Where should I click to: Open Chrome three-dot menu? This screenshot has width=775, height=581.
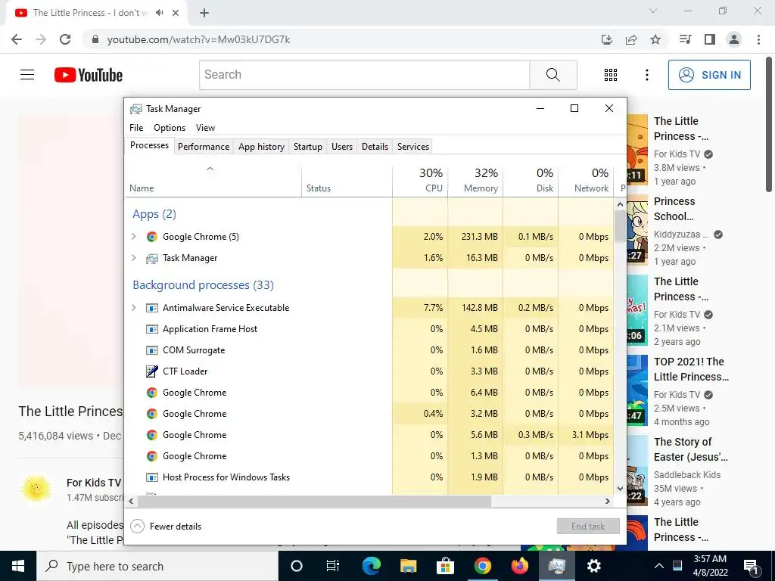click(x=758, y=39)
